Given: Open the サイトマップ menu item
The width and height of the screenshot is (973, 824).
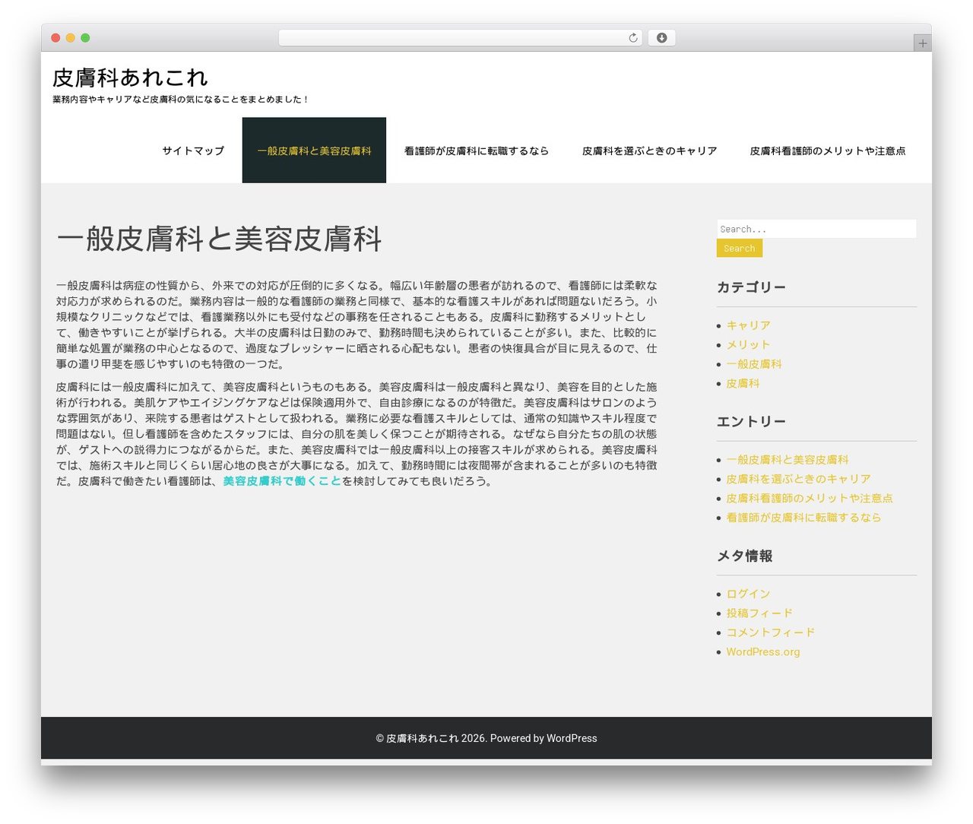Looking at the screenshot, I should coord(193,151).
